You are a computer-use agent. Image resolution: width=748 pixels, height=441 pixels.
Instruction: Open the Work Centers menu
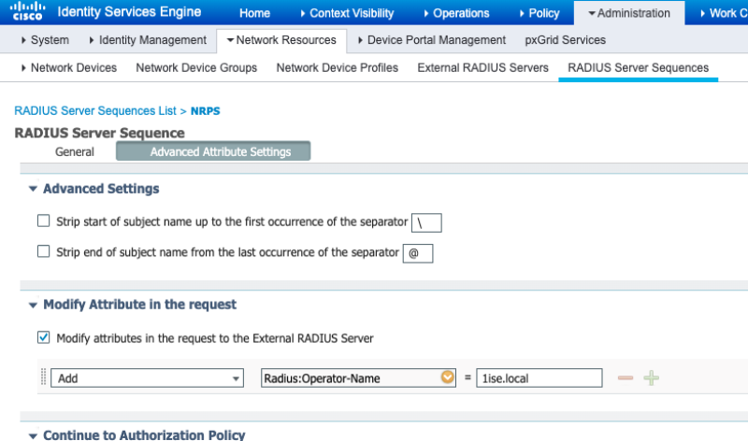click(724, 13)
